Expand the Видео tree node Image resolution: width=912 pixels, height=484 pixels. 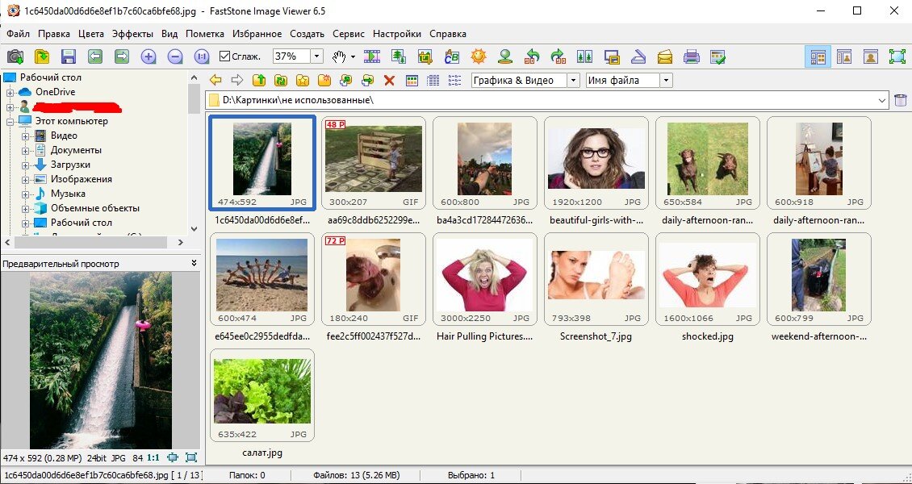(25, 136)
